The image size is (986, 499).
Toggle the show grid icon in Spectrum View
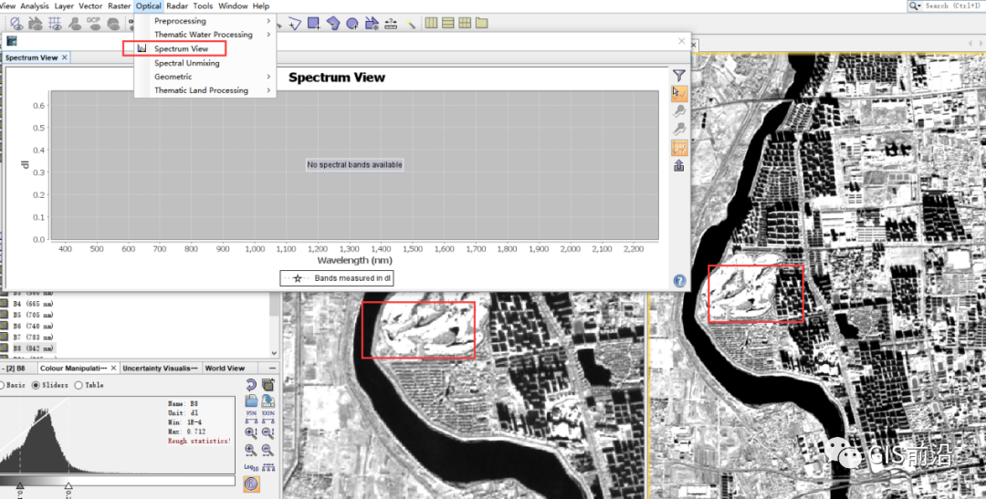679,149
